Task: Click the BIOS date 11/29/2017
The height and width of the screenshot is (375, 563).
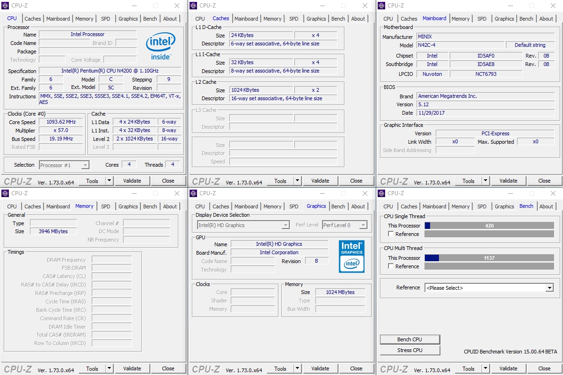Action: click(x=485, y=113)
